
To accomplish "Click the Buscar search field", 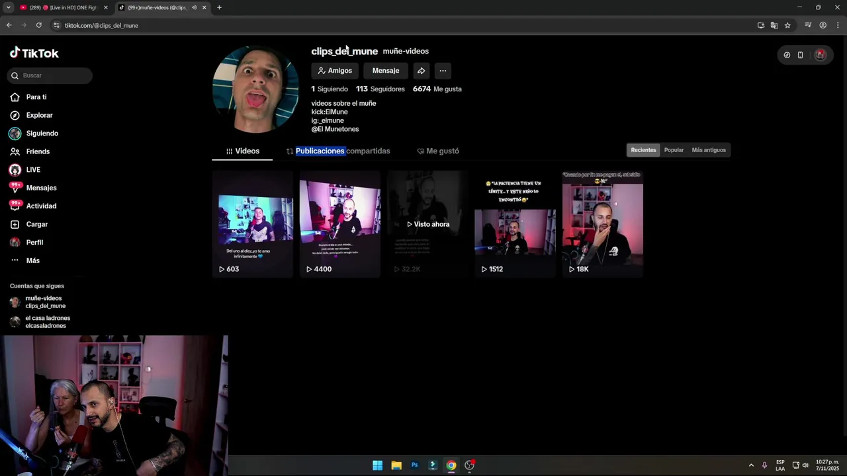I will coord(50,75).
